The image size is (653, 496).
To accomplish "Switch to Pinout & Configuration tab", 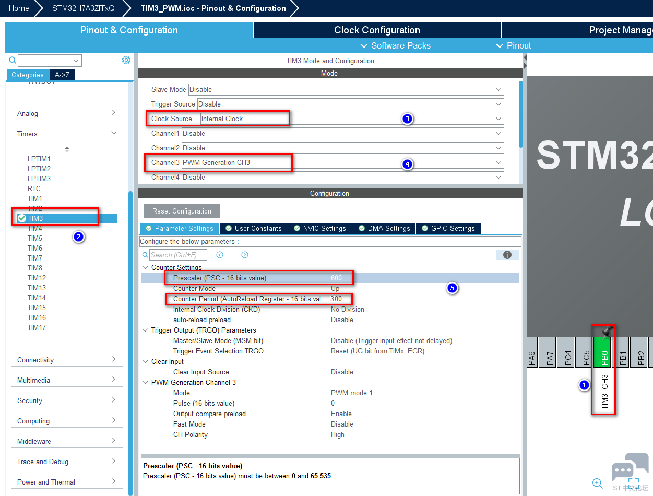I will pyautogui.click(x=129, y=30).
